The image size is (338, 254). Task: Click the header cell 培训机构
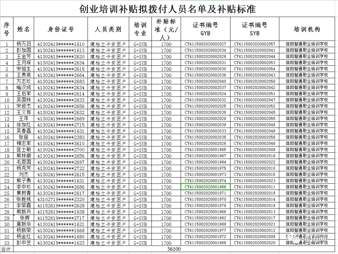point(307,29)
